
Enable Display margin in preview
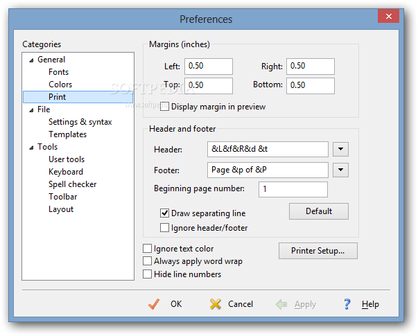tap(165, 107)
